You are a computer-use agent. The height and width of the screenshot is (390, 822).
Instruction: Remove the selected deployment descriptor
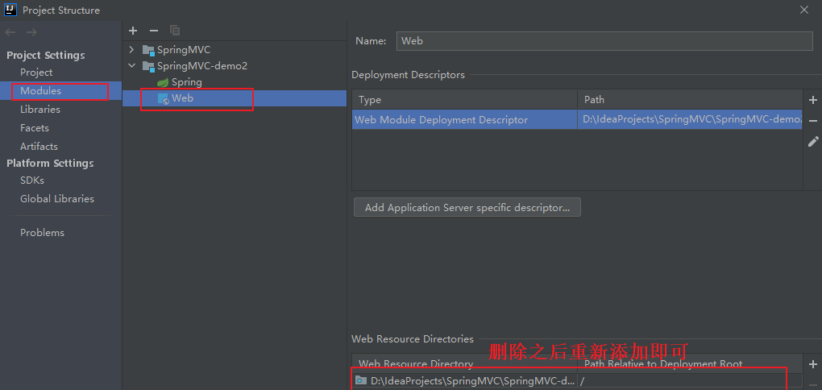(x=813, y=121)
